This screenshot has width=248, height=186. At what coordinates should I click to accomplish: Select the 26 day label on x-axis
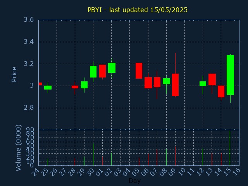coord(53,172)
